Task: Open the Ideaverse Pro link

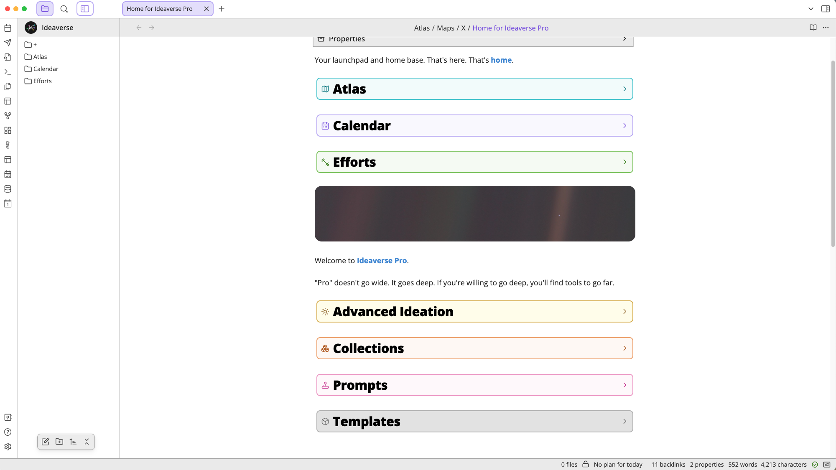Action: 382,260
